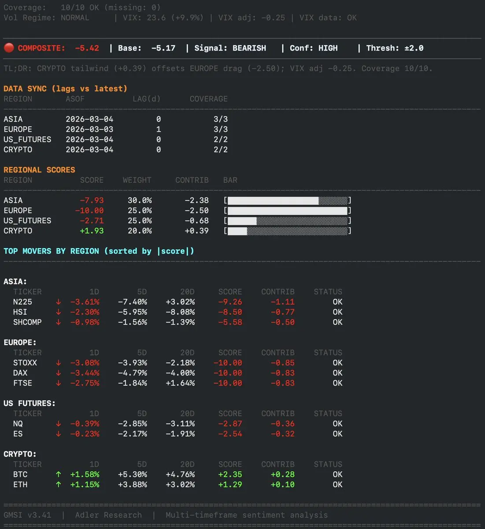Screen dimensions: 485x529
Task: Click the red down arrow beside N225
Action: coord(58,302)
